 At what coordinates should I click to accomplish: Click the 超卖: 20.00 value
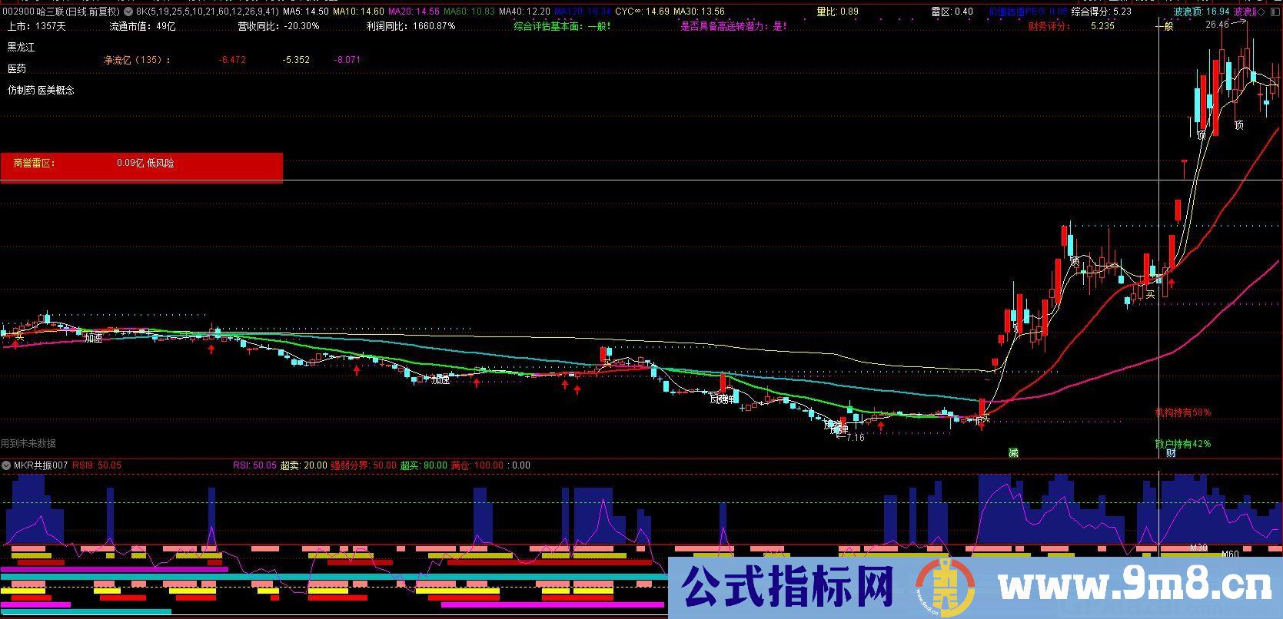pyautogui.click(x=303, y=465)
